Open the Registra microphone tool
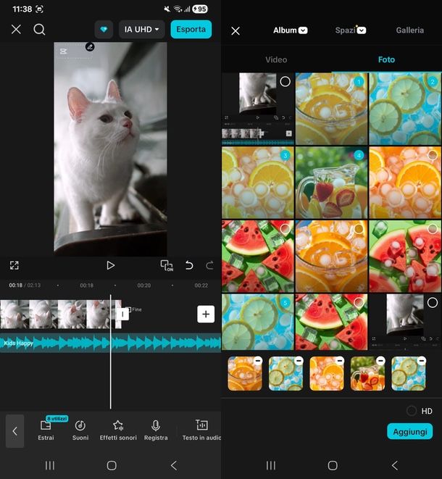 156,430
